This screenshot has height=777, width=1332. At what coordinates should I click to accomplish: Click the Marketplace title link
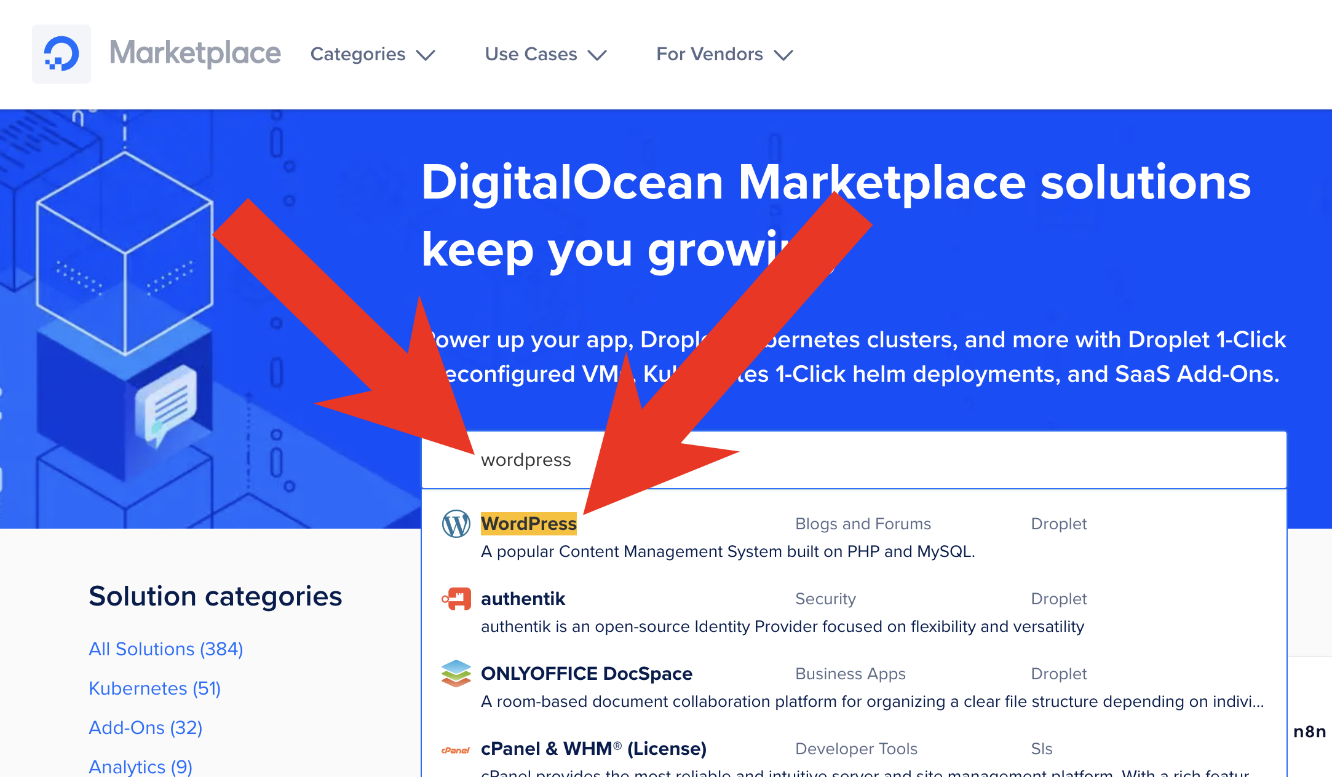pyautogui.click(x=195, y=53)
